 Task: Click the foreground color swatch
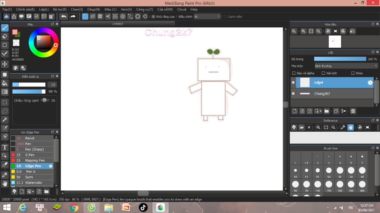tap(15, 32)
